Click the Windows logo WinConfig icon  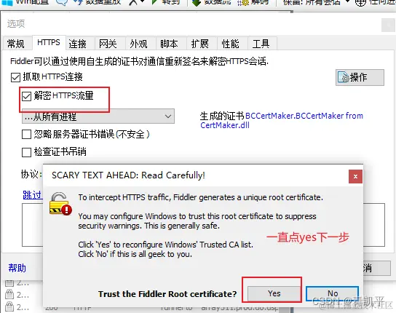click(7, 2)
